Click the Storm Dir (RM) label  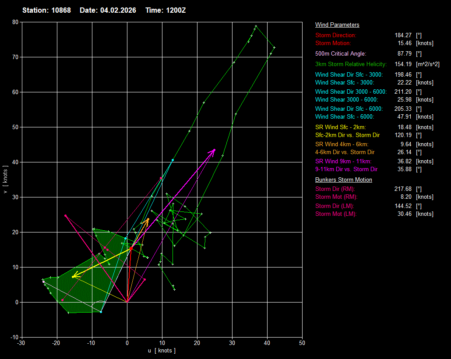point(335,189)
